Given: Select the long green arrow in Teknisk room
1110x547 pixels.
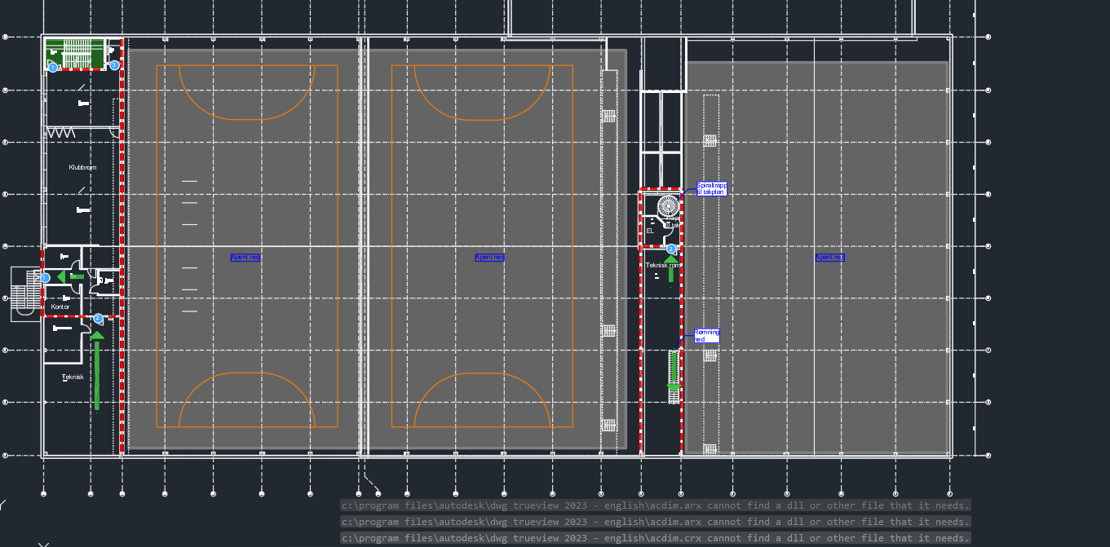Looking at the screenshot, I should 97,371.
